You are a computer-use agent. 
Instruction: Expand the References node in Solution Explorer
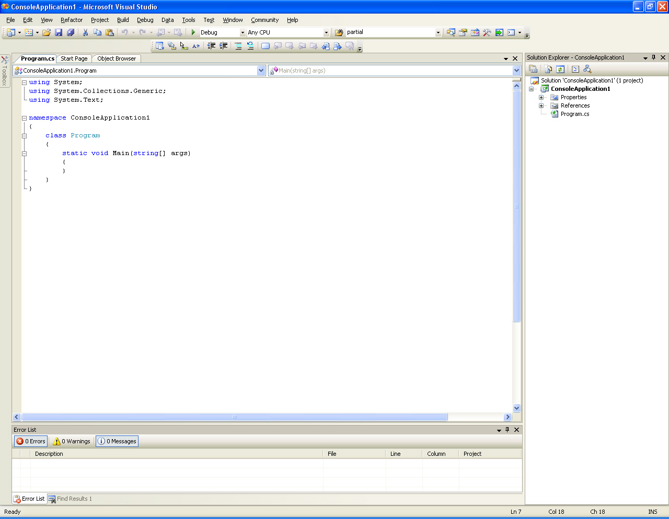(x=541, y=106)
